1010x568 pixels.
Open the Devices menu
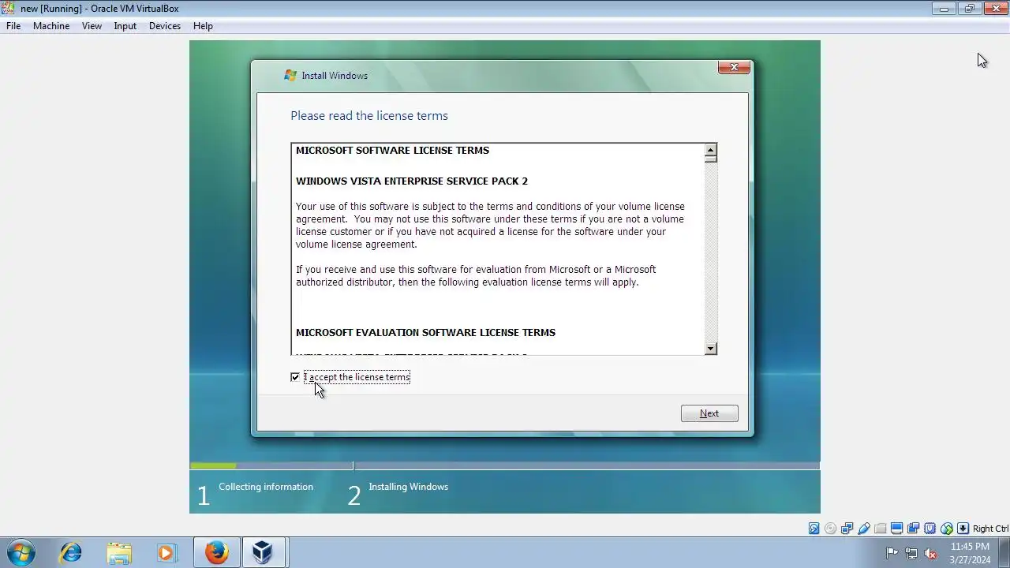coord(164,26)
